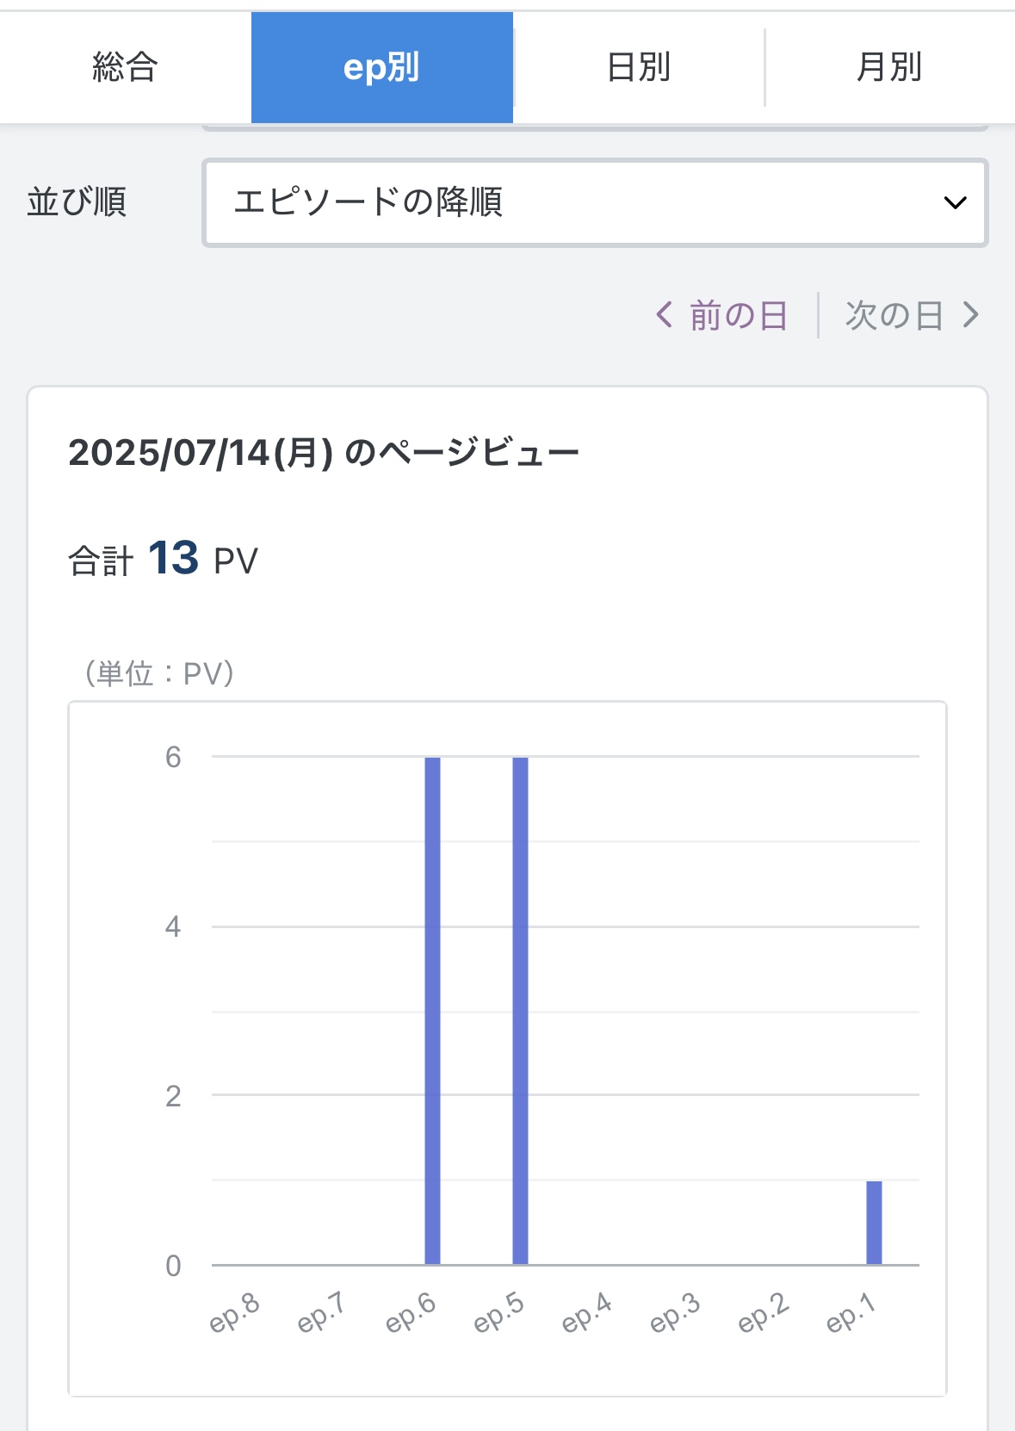Click the dropdown chevron arrow icon
Viewport: 1015px width, 1431px height.
tap(955, 203)
